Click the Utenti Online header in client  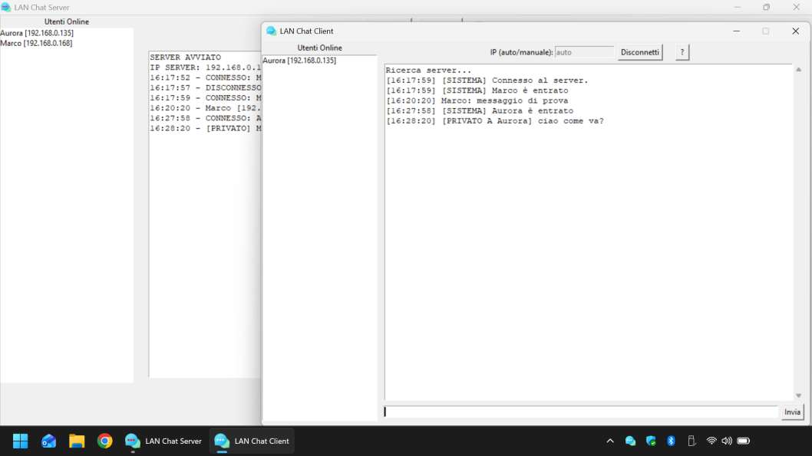(319, 48)
